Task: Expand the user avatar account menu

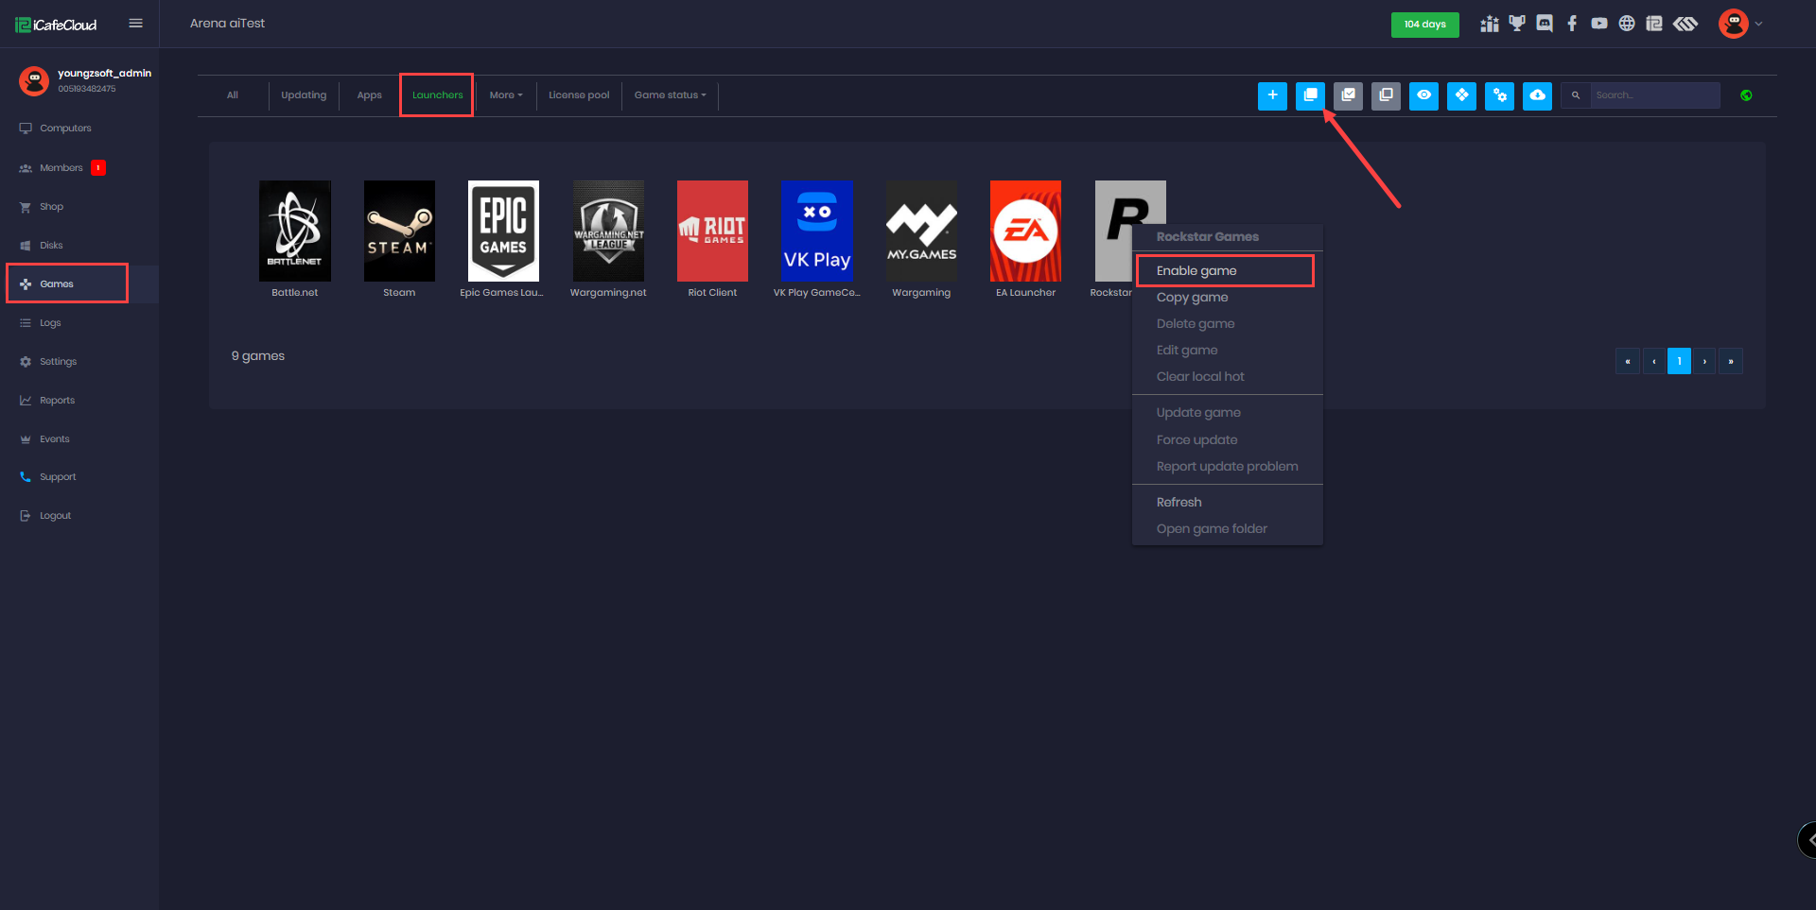Action: click(1739, 24)
